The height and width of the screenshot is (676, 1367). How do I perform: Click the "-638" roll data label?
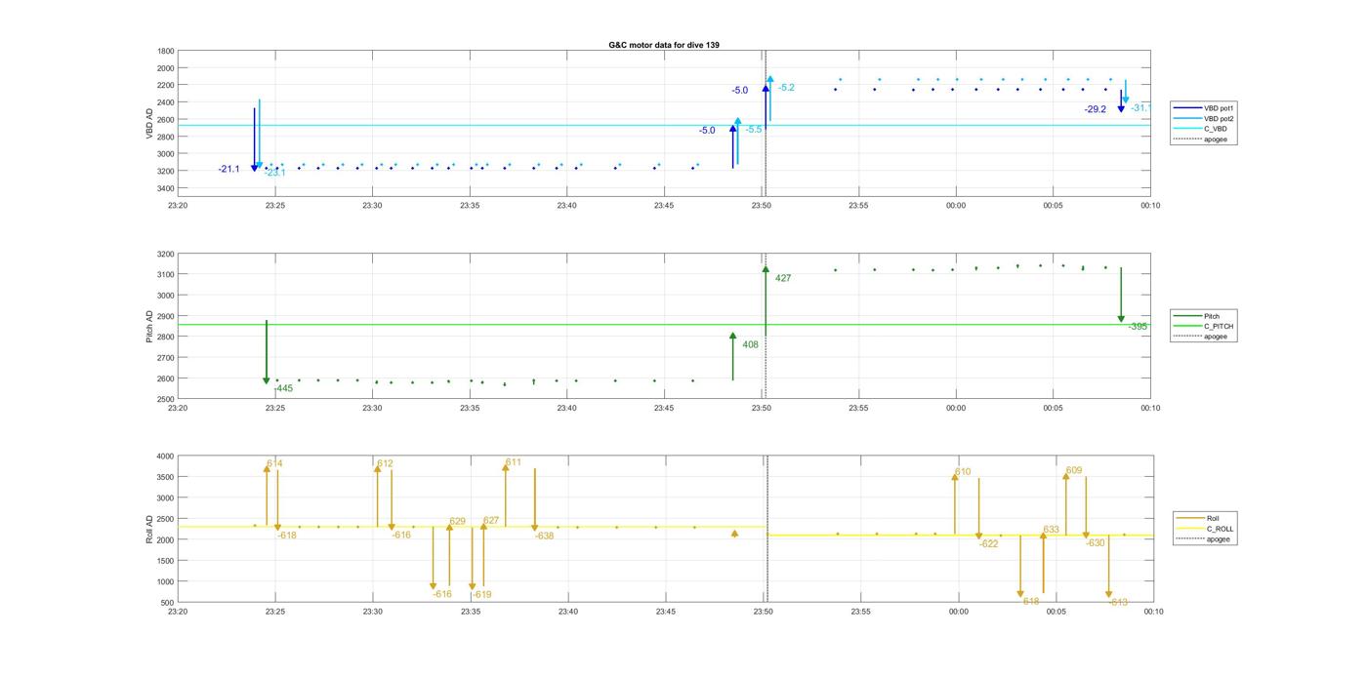(x=545, y=536)
